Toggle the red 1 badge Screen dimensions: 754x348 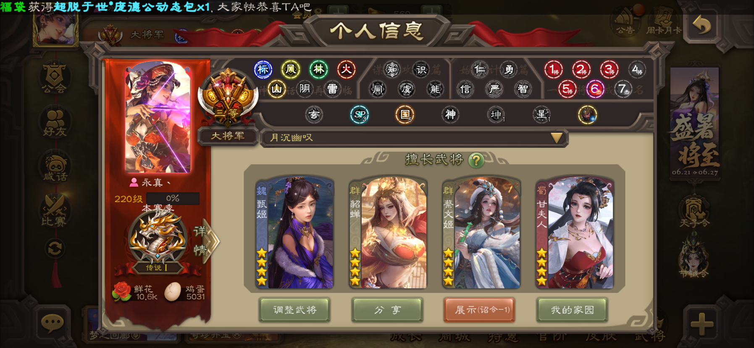[x=554, y=70]
